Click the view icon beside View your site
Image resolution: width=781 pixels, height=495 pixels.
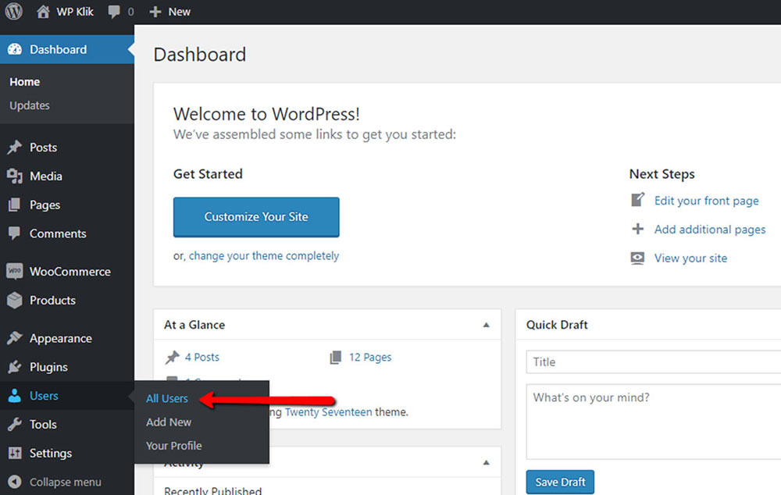tap(637, 258)
